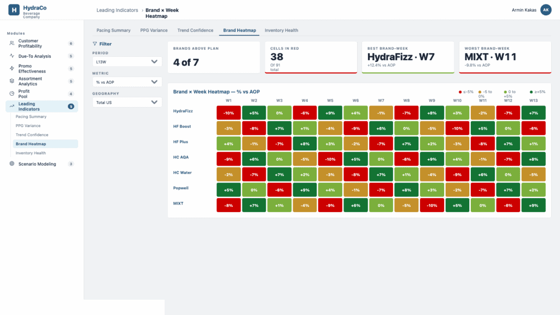The width and height of the screenshot is (560, 315).
Task: Click the W13 column header
Action: point(533,101)
